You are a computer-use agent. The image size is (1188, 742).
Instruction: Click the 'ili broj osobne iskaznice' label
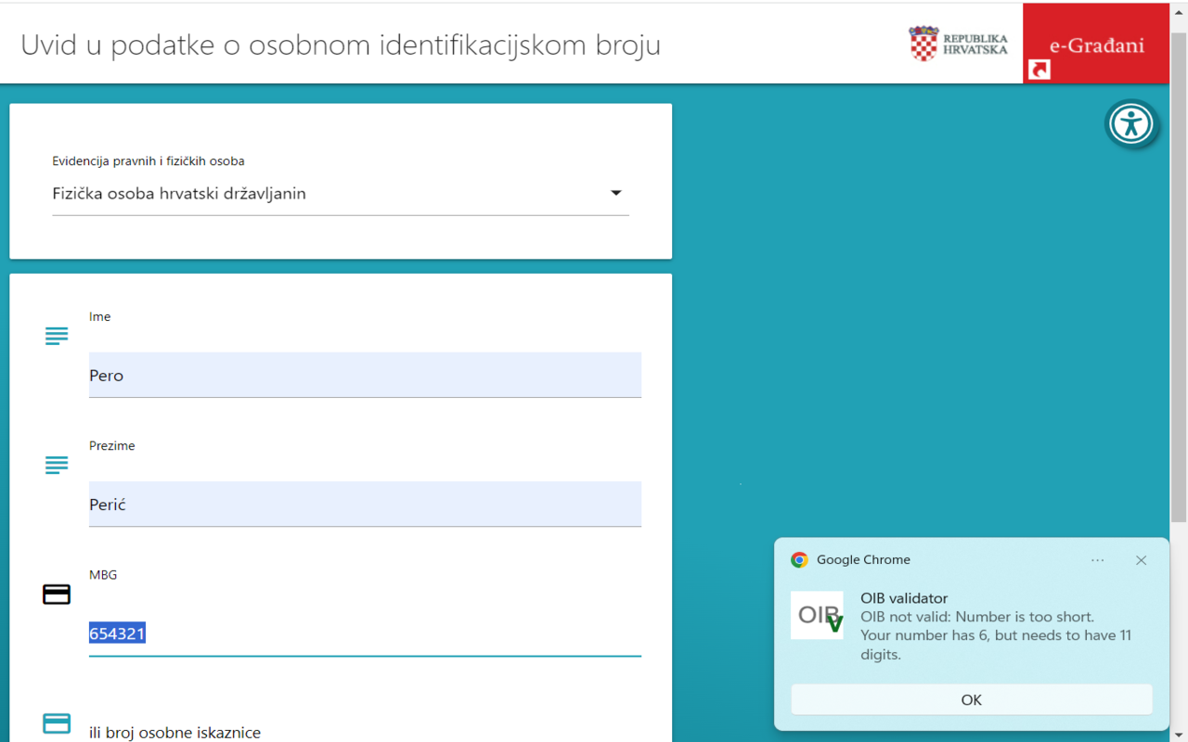coord(174,733)
